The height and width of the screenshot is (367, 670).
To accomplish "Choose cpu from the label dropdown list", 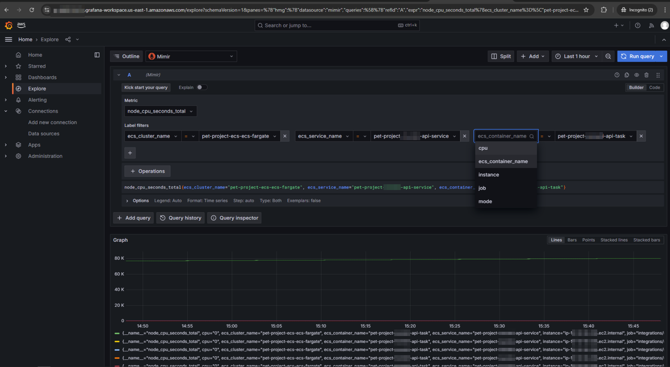I will [506, 148].
